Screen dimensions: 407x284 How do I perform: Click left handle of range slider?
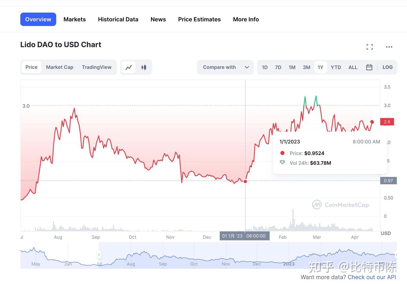point(99,255)
